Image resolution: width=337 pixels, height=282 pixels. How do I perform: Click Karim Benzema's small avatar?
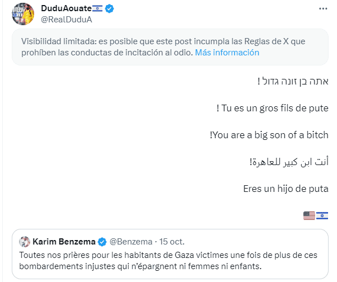pyautogui.click(x=25, y=242)
